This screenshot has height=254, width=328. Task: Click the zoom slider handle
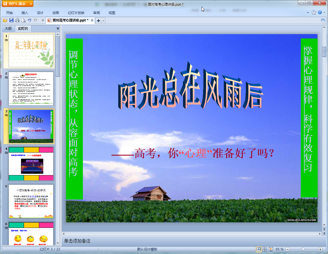pyautogui.click(x=303, y=249)
